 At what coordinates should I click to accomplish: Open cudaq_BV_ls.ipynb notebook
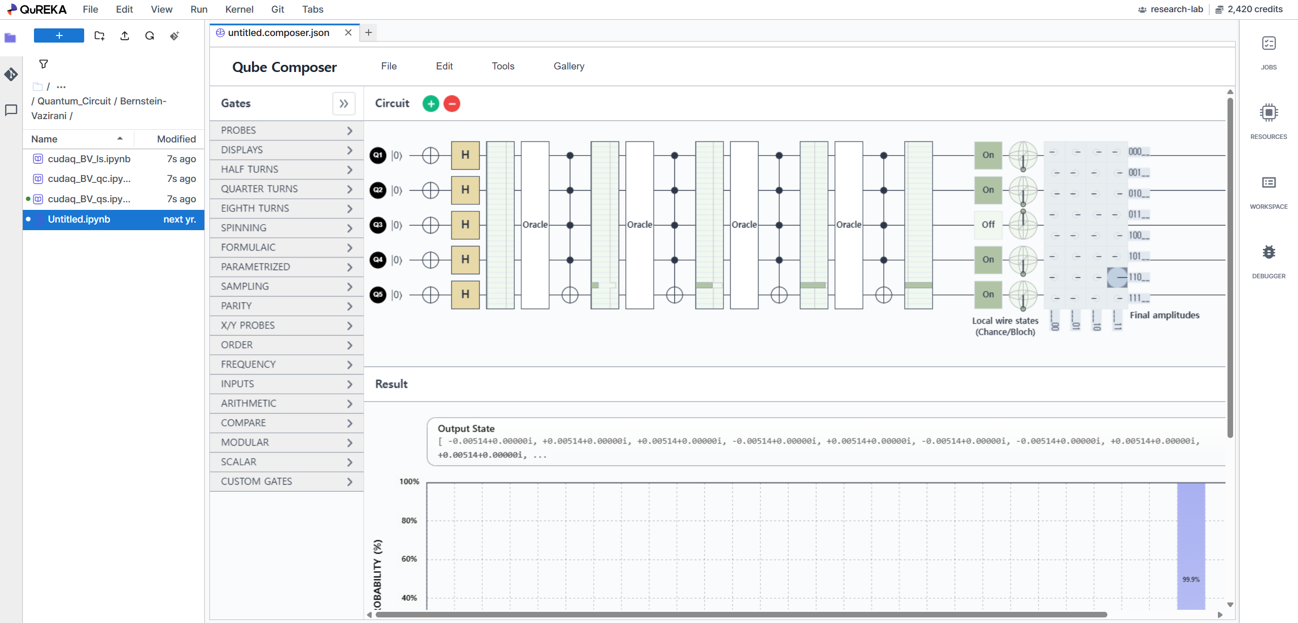click(x=89, y=159)
